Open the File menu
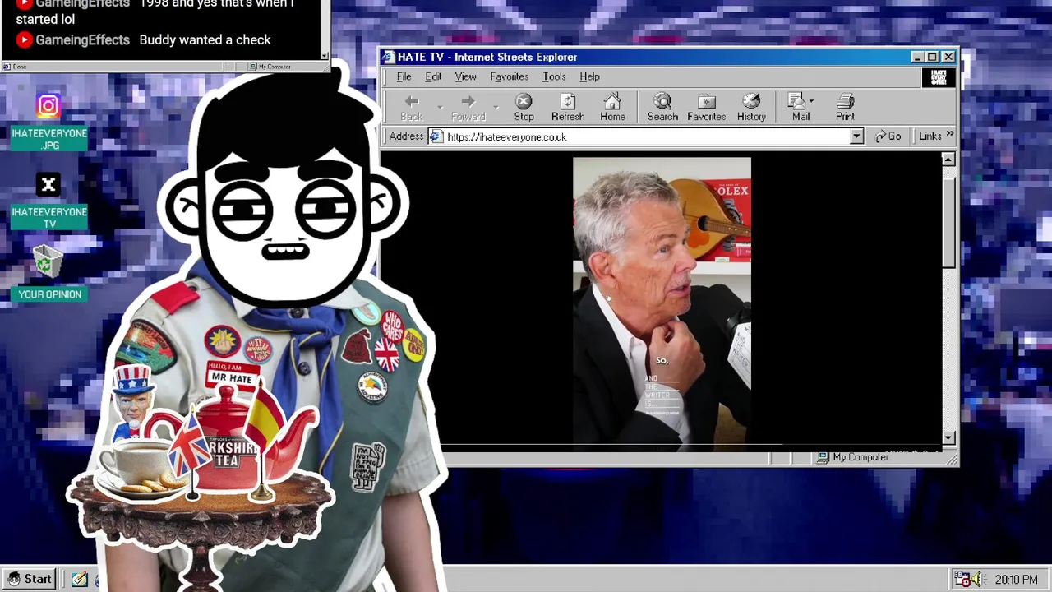The image size is (1052, 592). click(404, 76)
